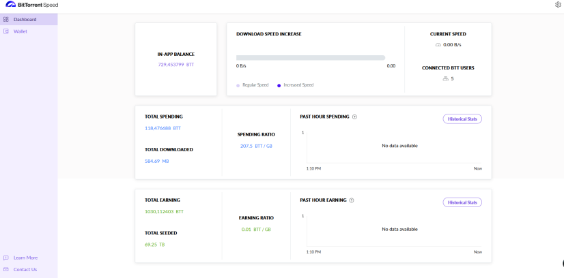
Task: Click the IN-APP BALANCE label
Action: click(x=176, y=54)
